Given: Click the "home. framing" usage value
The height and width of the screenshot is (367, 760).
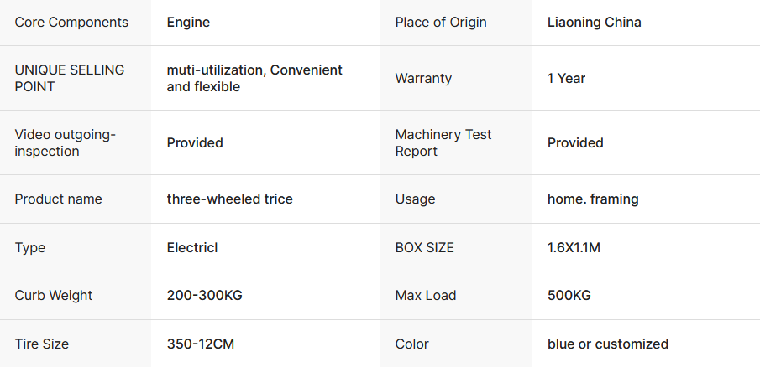Looking at the screenshot, I should pos(593,199).
